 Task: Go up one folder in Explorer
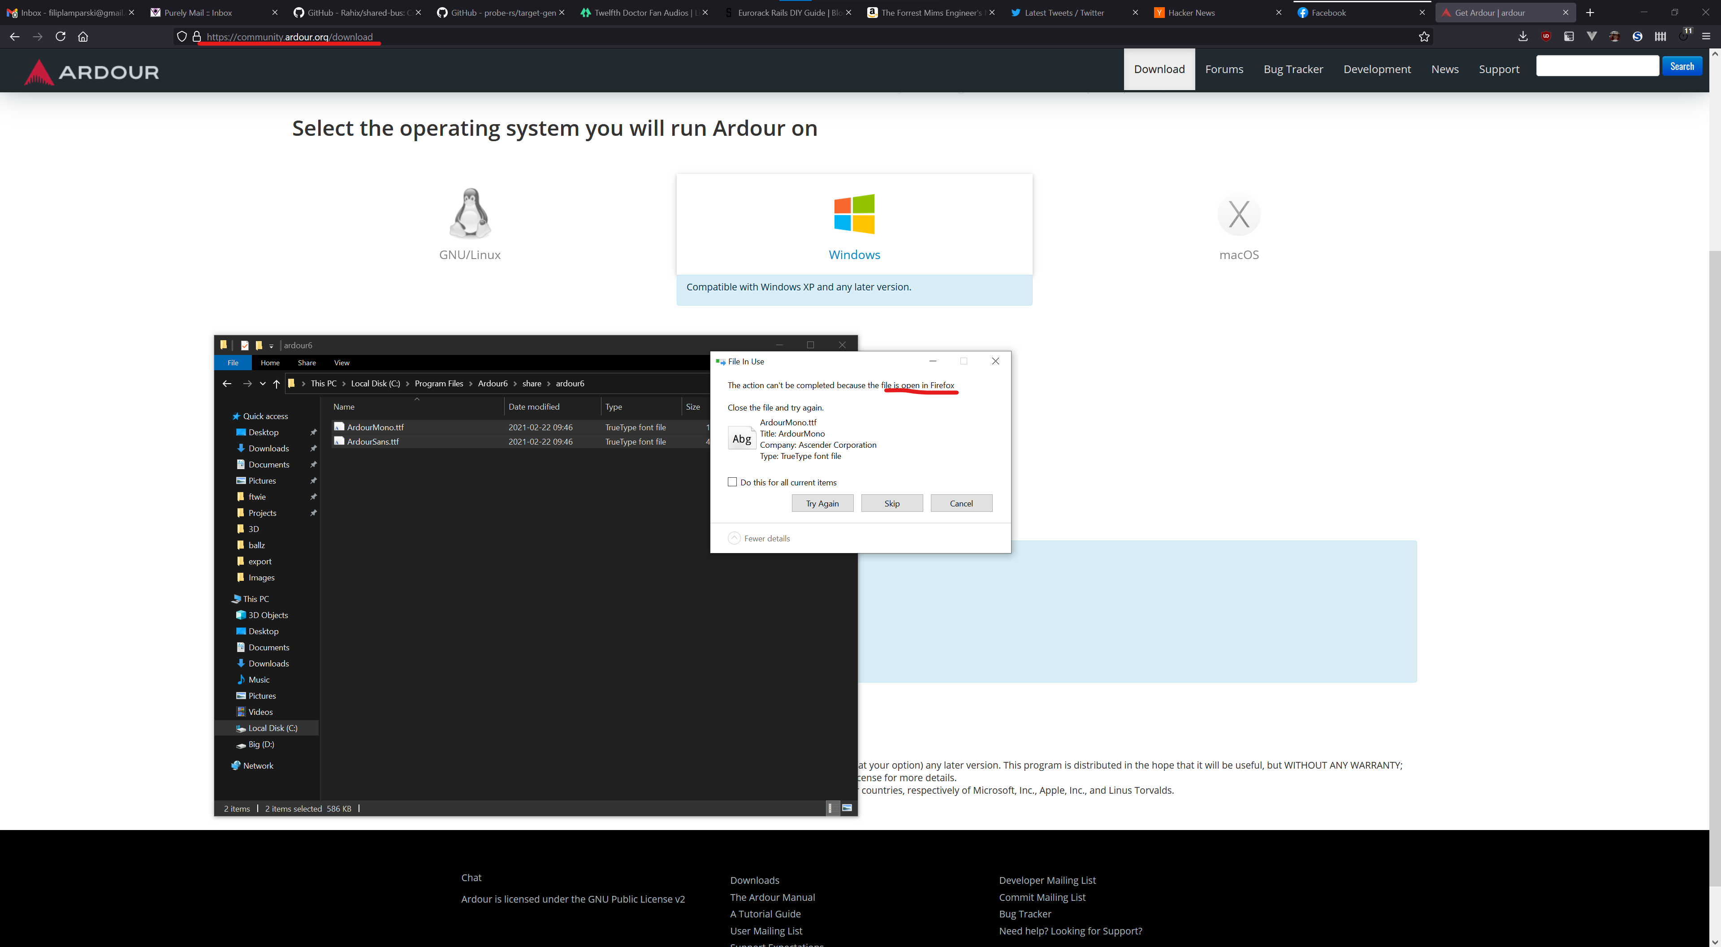[277, 384]
